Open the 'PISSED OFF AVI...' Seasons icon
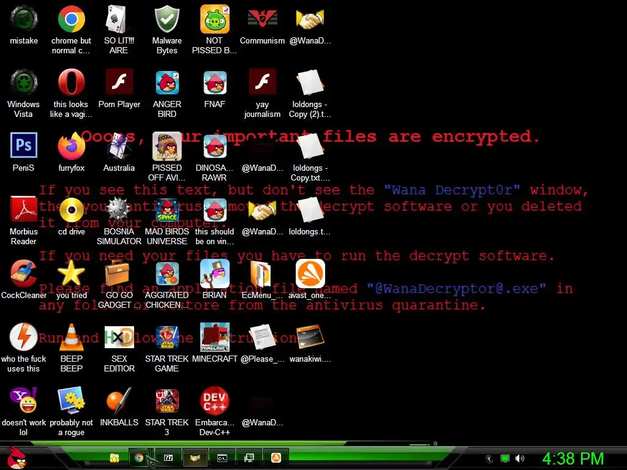The height and width of the screenshot is (470, 627). pyautogui.click(x=167, y=146)
